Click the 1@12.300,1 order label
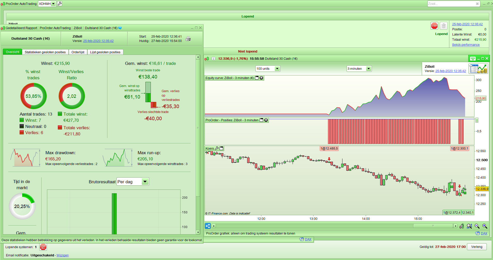Screen dimensions: 493x260 (459, 149)
